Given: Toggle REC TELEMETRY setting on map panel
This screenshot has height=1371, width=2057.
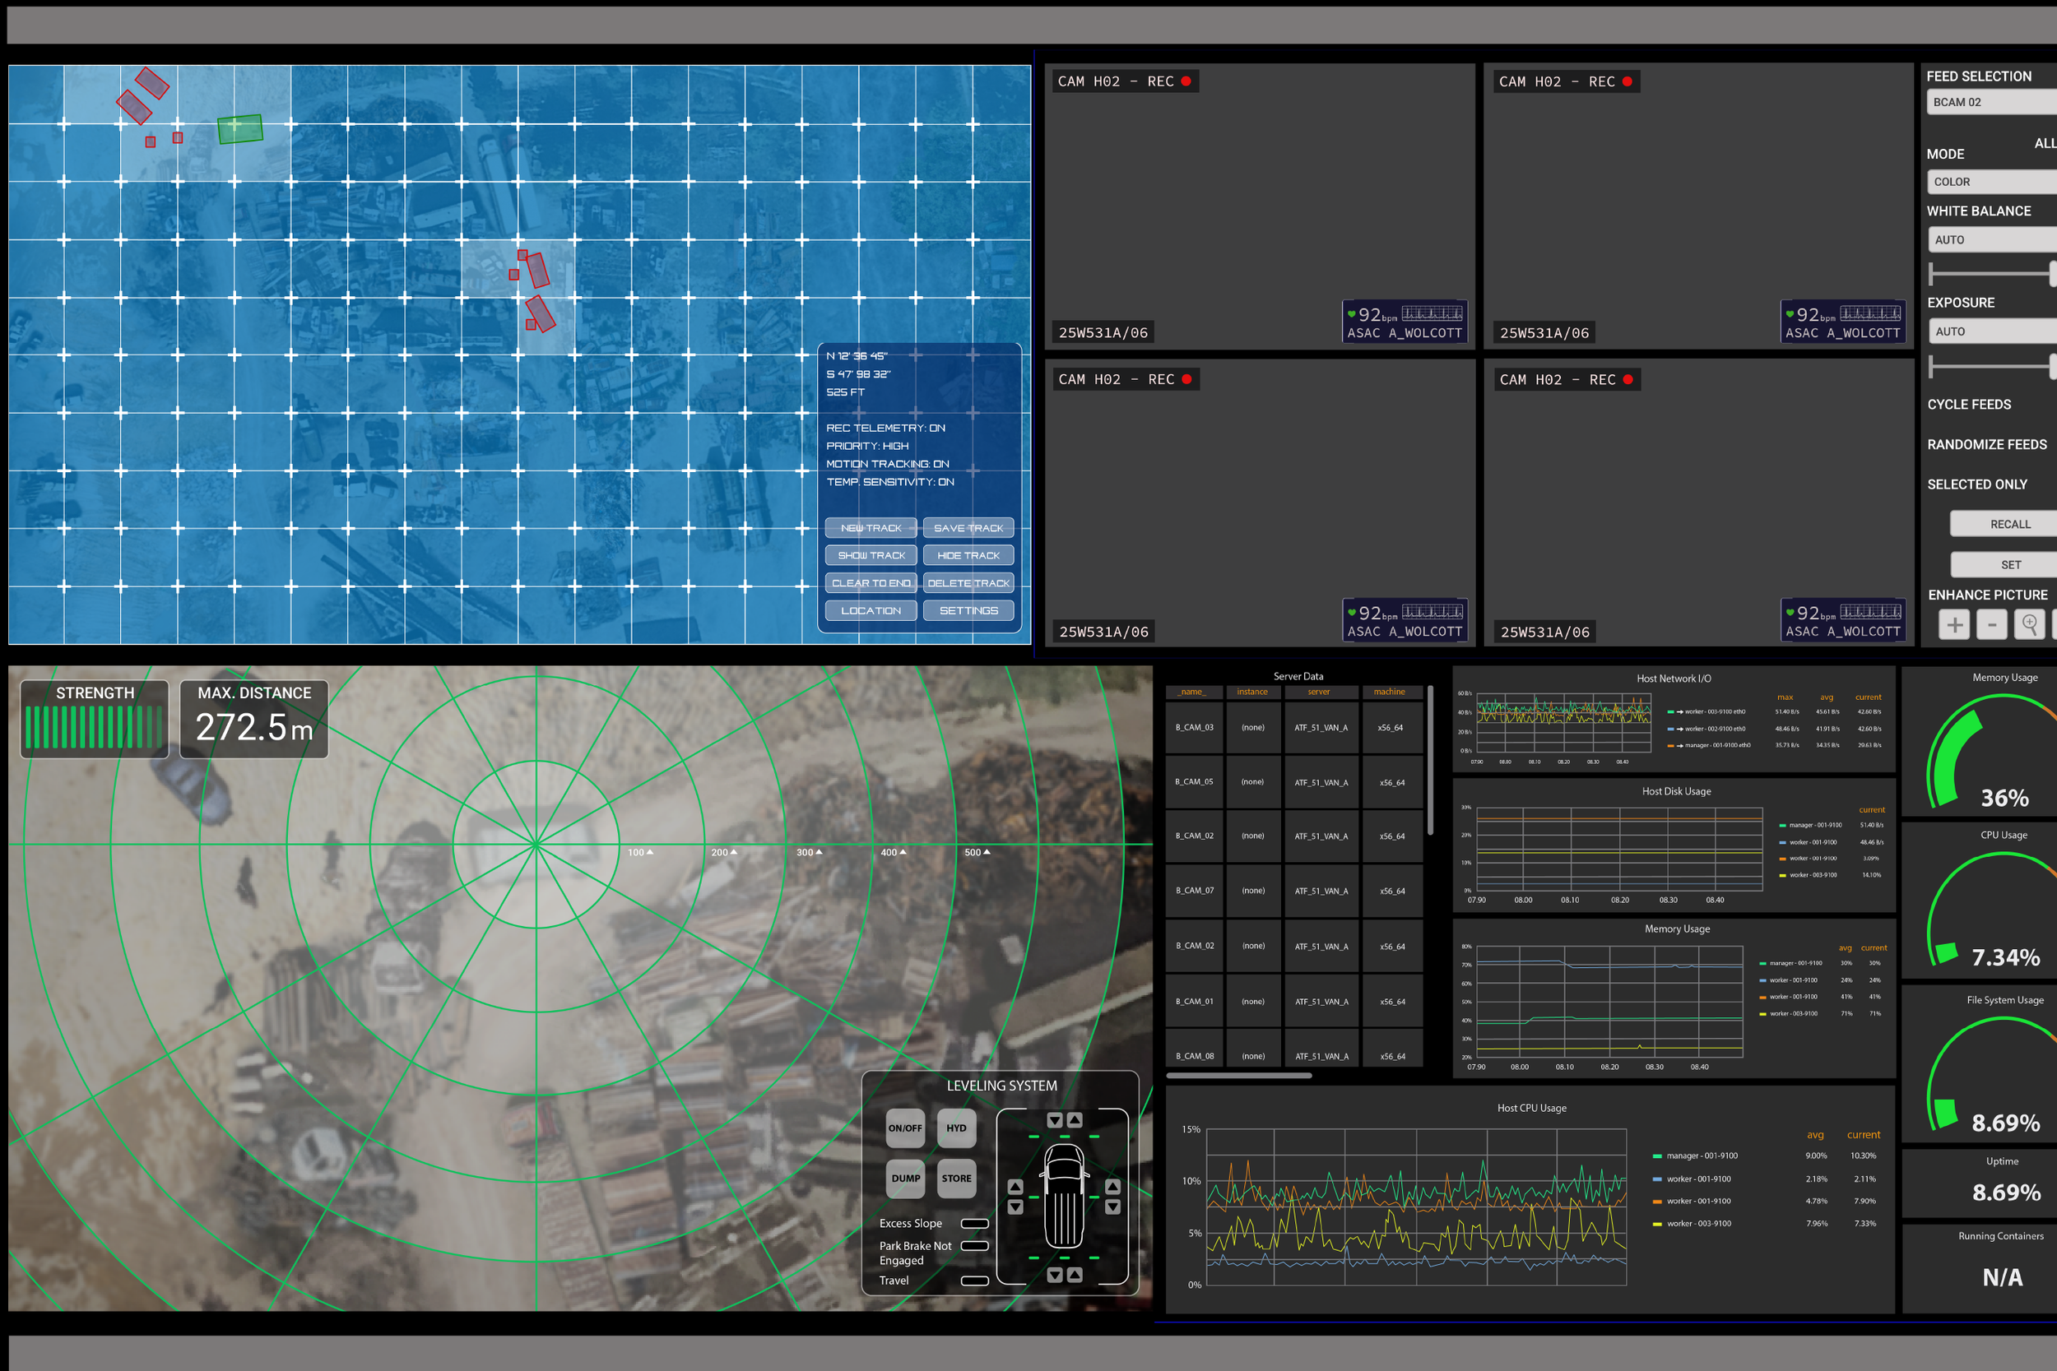Looking at the screenshot, I should (885, 428).
